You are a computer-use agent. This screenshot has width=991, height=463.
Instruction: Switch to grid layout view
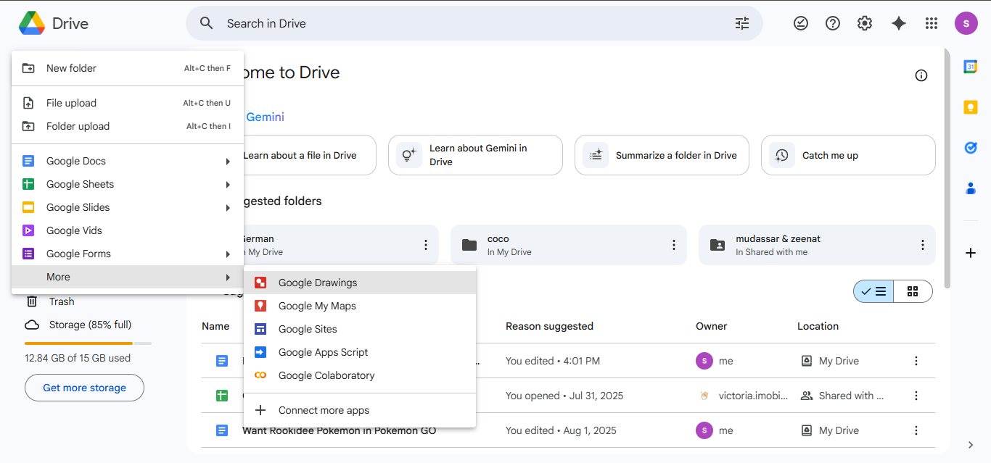(x=913, y=291)
